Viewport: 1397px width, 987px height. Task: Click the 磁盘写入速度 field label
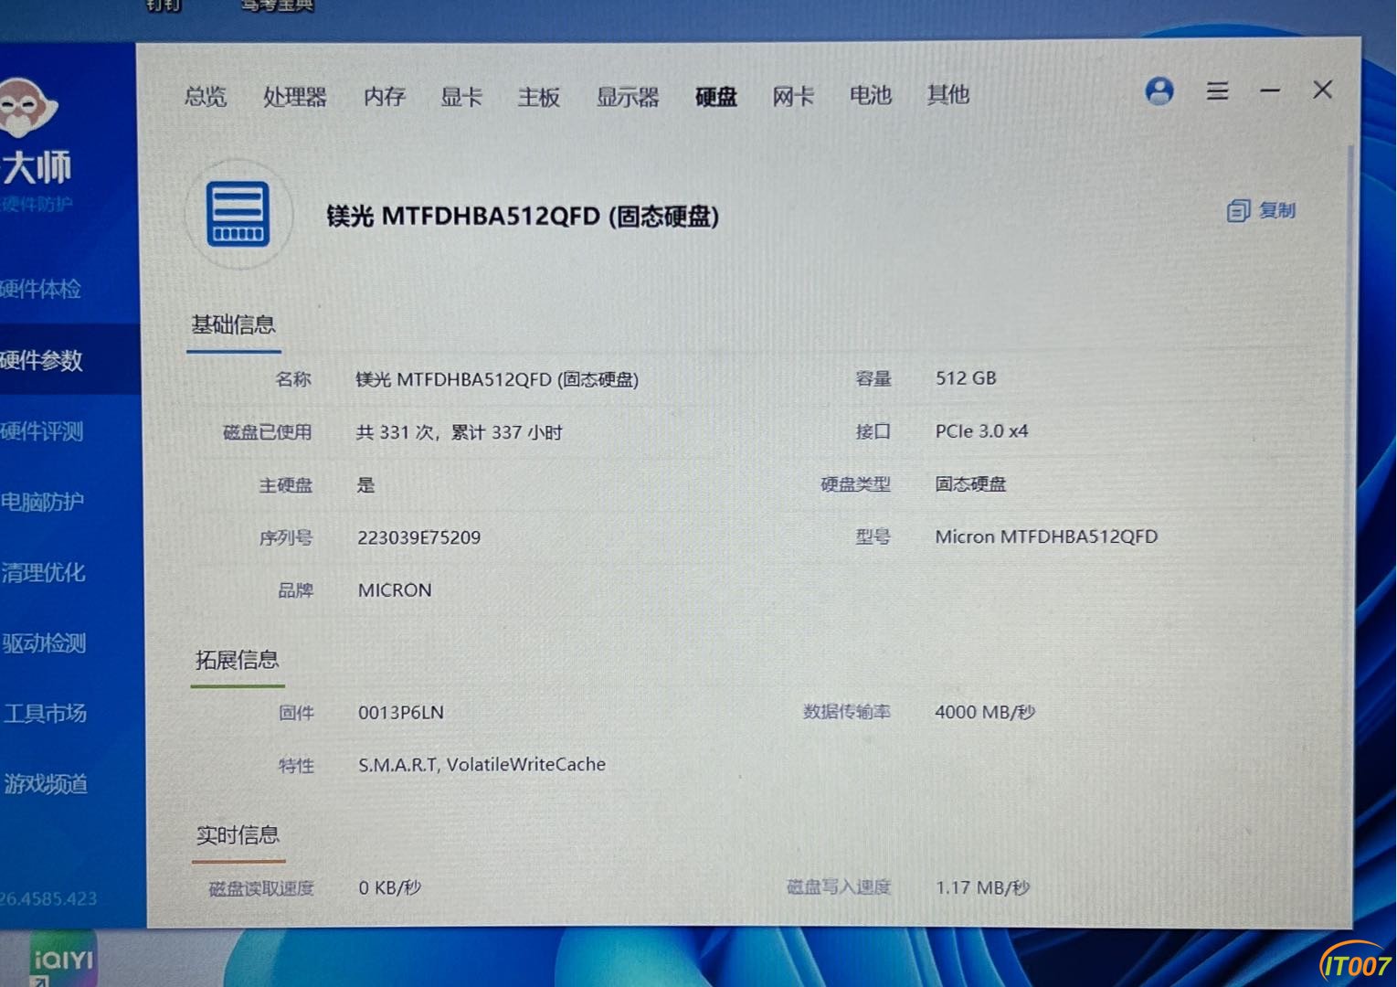[x=839, y=886]
